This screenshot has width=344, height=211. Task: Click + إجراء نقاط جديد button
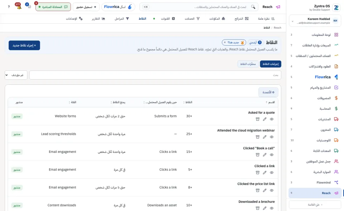(x=24, y=45)
